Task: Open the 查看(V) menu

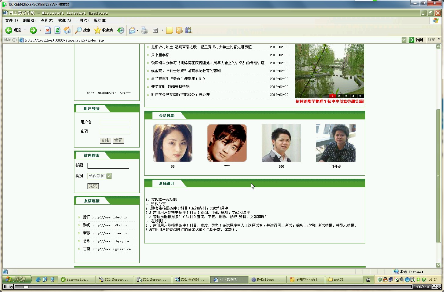Action: 47,20
